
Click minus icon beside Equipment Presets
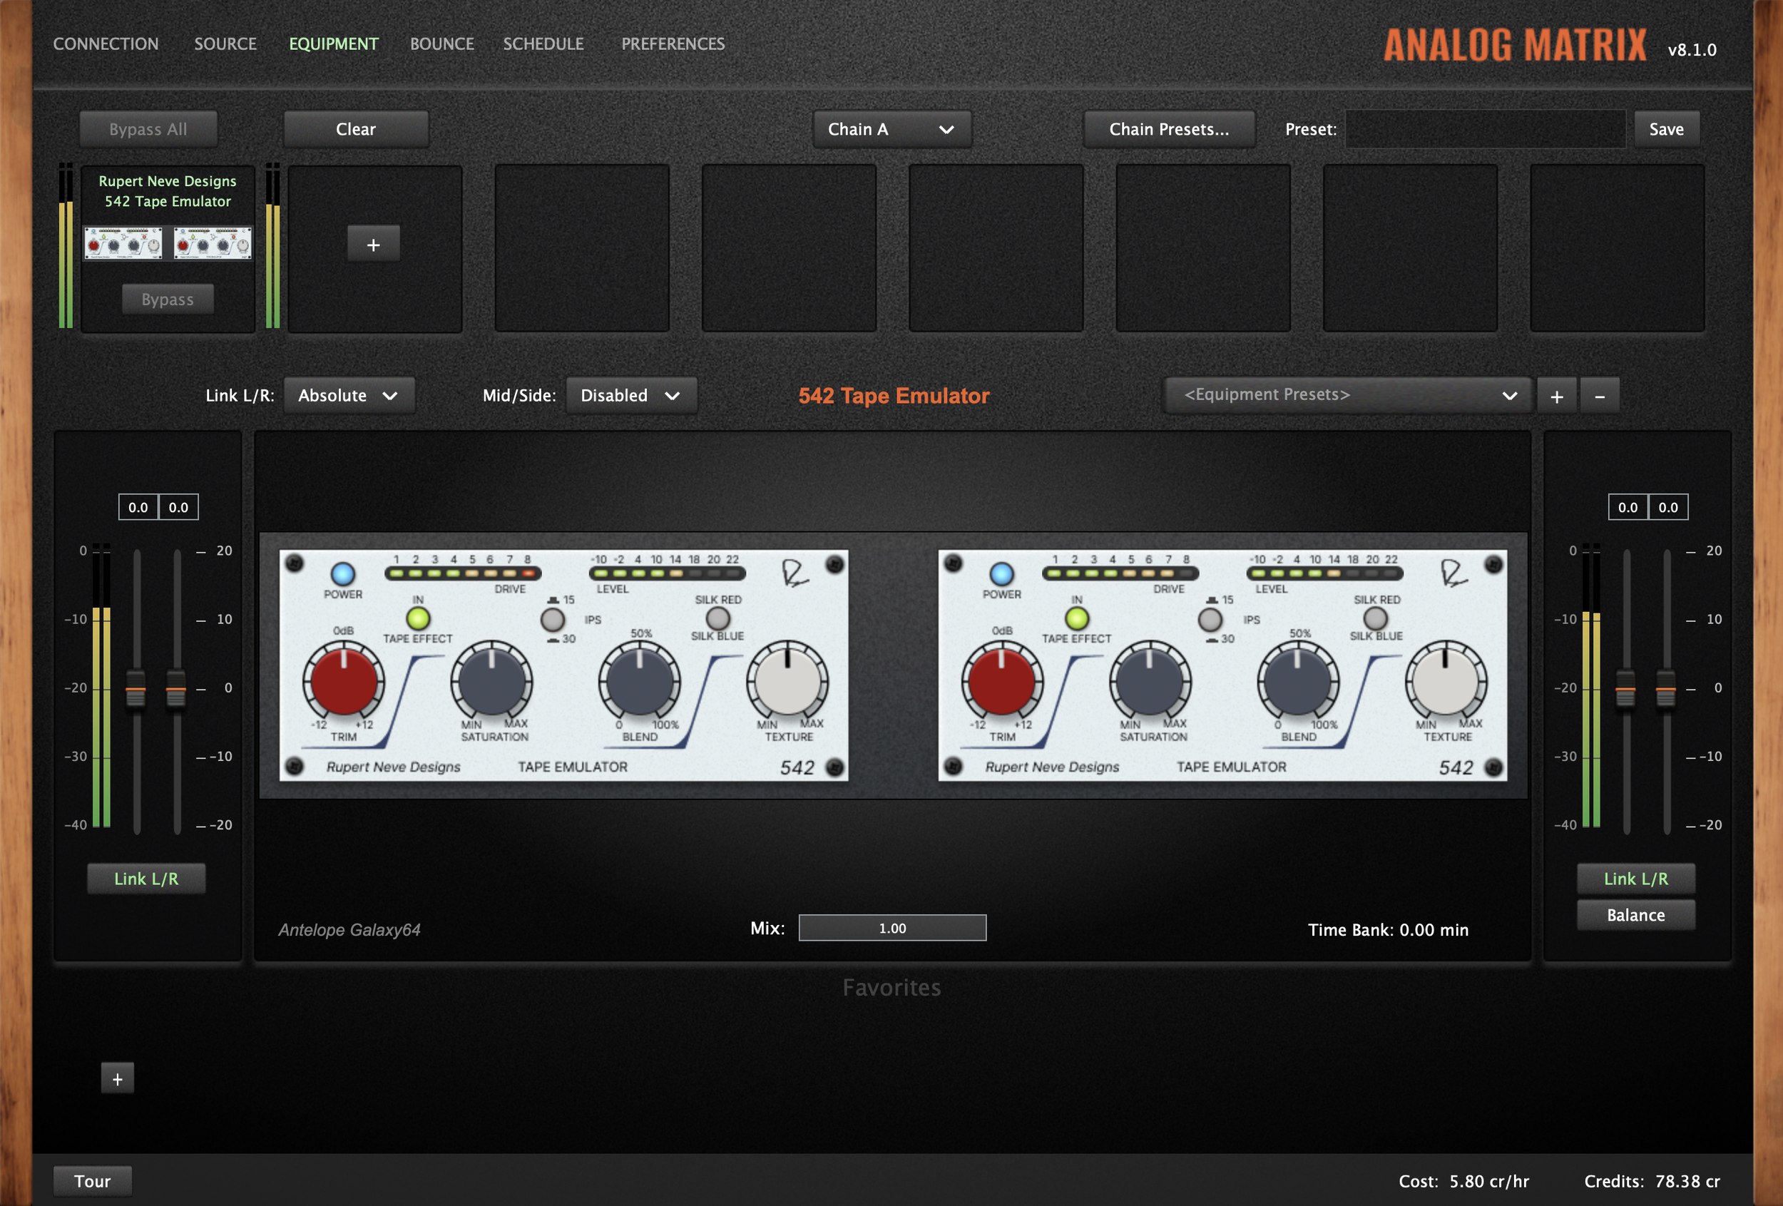pyautogui.click(x=1599, y=396)
